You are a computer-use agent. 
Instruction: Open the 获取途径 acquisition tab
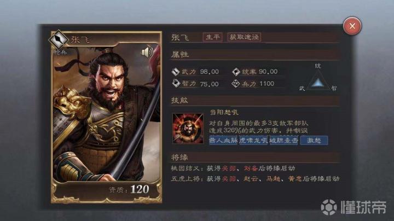click(x=244, y=37)
